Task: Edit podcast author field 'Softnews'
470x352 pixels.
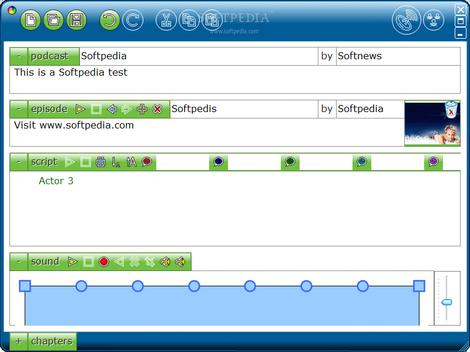Action: [398, 56]
